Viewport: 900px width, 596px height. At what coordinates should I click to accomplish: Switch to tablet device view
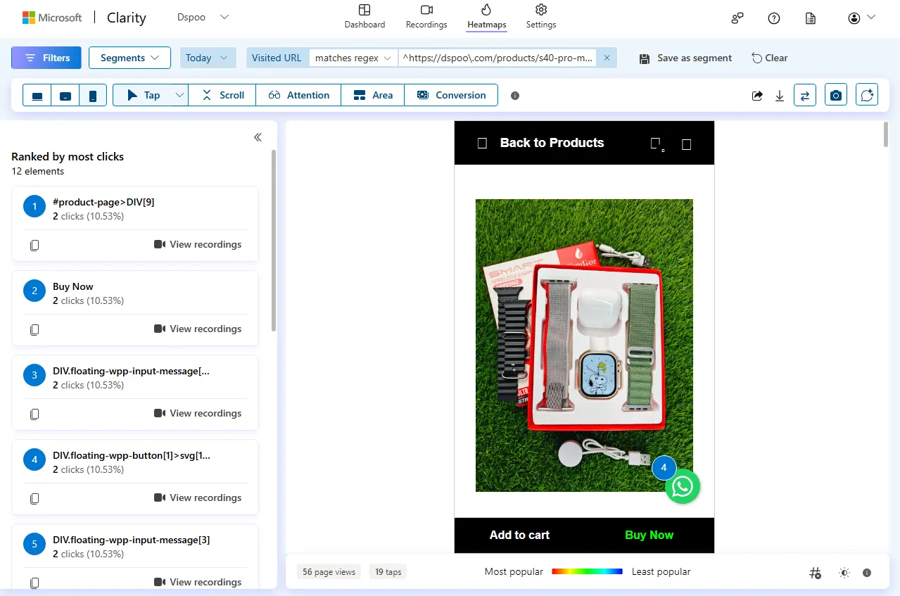point(65,95)
